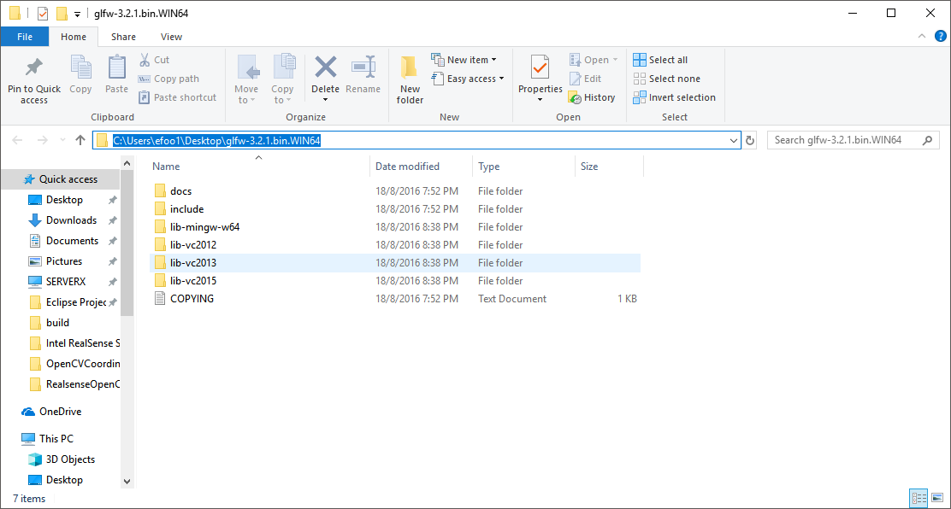Toggle Select all items
This screenshot has width=951, height=509.
(x=662, y=59)
